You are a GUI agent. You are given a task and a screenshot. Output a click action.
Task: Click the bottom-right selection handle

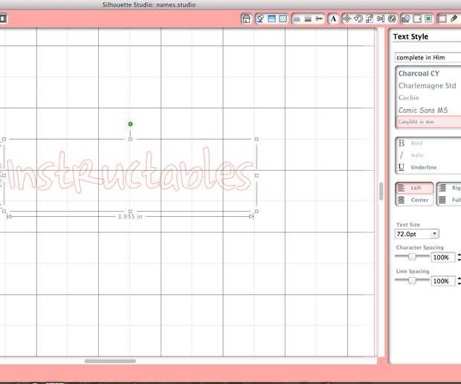(257, 211)
